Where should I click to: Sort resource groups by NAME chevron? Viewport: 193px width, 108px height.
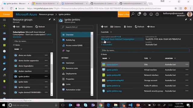(x=21, y=49)
